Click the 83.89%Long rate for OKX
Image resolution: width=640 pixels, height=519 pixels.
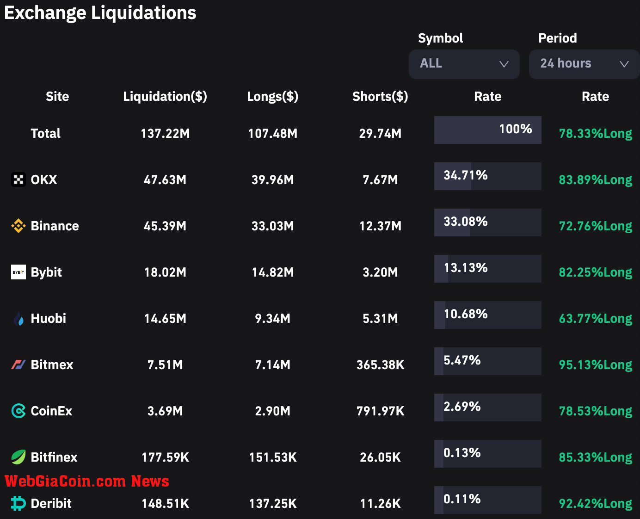click(x=596, y=180)
